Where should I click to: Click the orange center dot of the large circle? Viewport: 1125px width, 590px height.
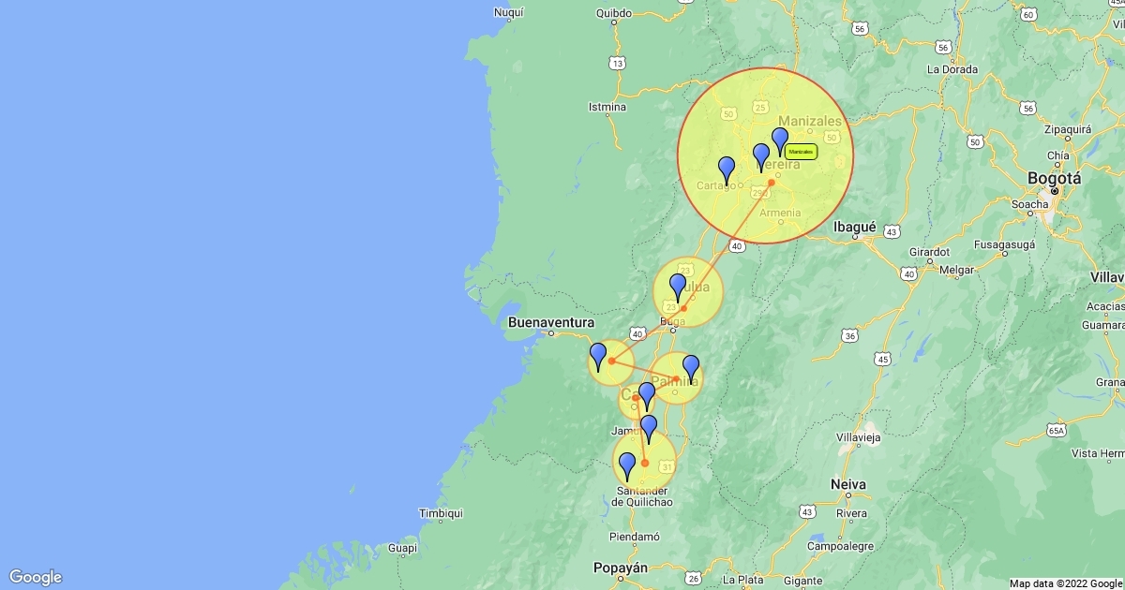771,182
